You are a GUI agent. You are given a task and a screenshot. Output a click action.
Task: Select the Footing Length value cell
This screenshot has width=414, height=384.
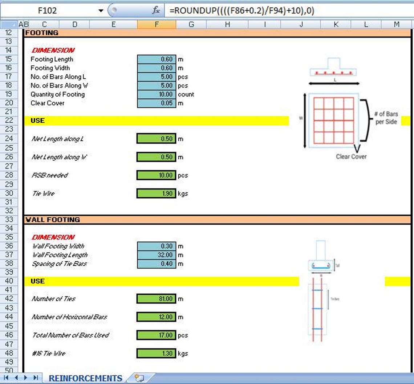pyautogui.click(x=156, y=59)
